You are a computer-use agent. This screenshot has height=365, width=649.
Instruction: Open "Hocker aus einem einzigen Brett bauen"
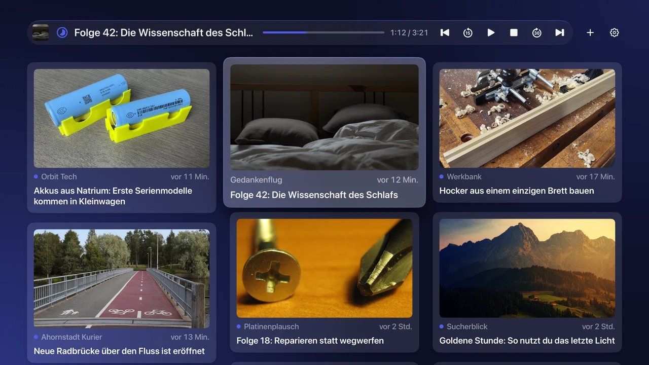click(x=517, y=191)
